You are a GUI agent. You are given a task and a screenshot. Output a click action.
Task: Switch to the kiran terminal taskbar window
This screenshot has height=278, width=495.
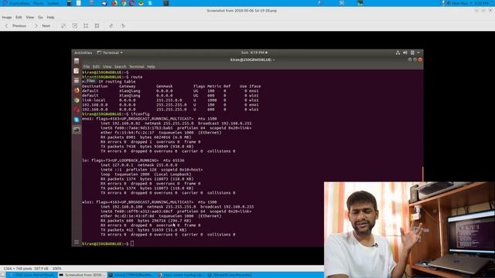[131, 275]
